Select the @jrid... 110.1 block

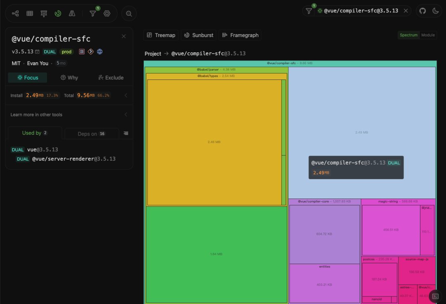(427, 230)
